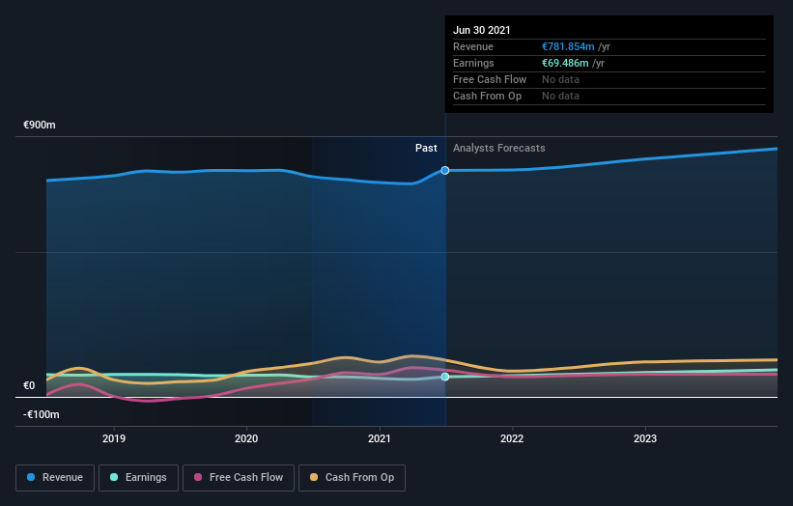
Task: Click 'No data' in Cash From Op row
Action: pos(560,96)
